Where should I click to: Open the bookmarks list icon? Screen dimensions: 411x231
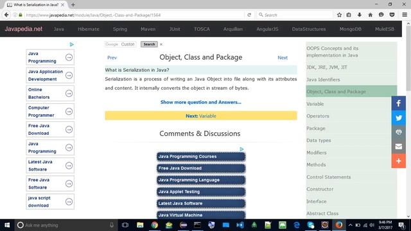pyautogui.click(x=349, y=15)
